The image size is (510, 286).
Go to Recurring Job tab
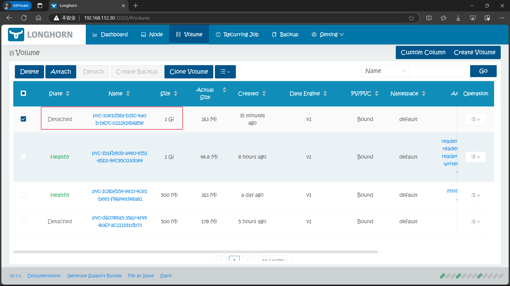tap(237, 34)
